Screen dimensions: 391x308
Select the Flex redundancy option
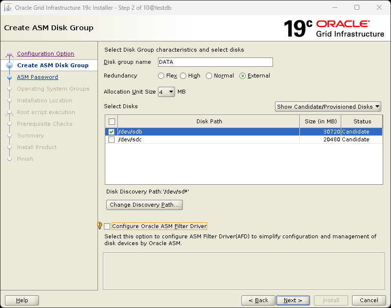click(161, 76)
